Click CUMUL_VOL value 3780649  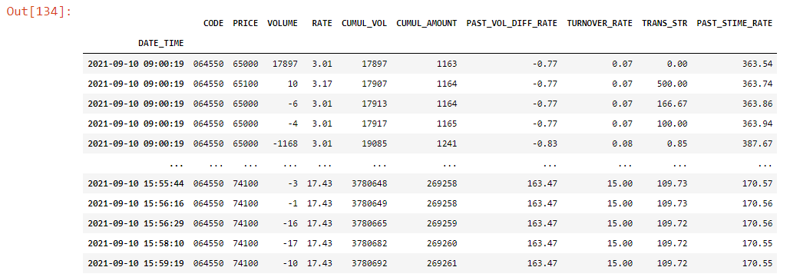coord(369,203)
